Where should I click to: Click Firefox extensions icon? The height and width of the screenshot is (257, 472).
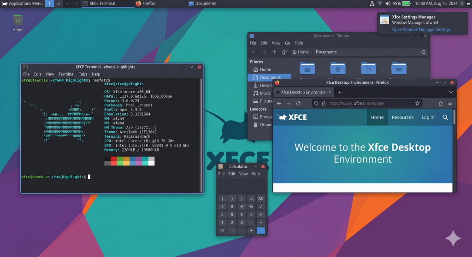click(440, 103)
